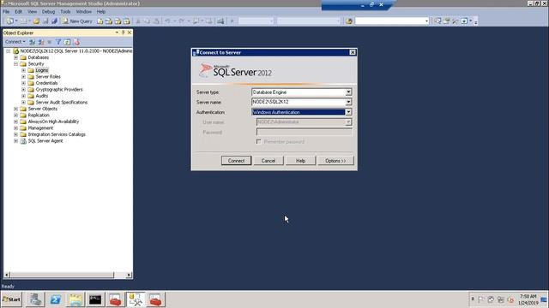Click the Start button
The image size is (549, 308).
pyautogui.click(x=11, y=299)
